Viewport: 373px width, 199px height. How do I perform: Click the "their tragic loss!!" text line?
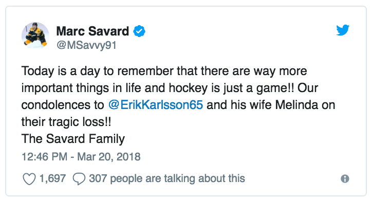pyautogui.click(x=66, y=122)
